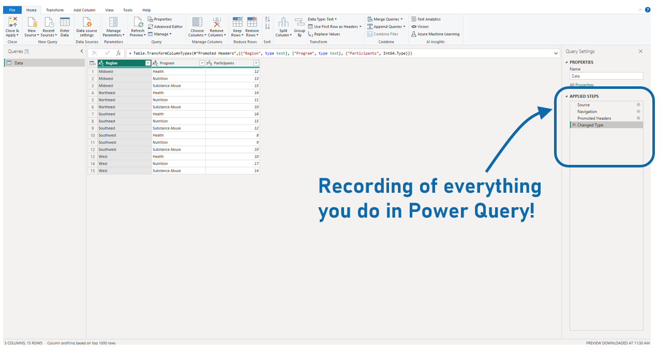672x353 pixels.
Task: Collapse the Queries pane with the chevron
Action: [81, 51]
